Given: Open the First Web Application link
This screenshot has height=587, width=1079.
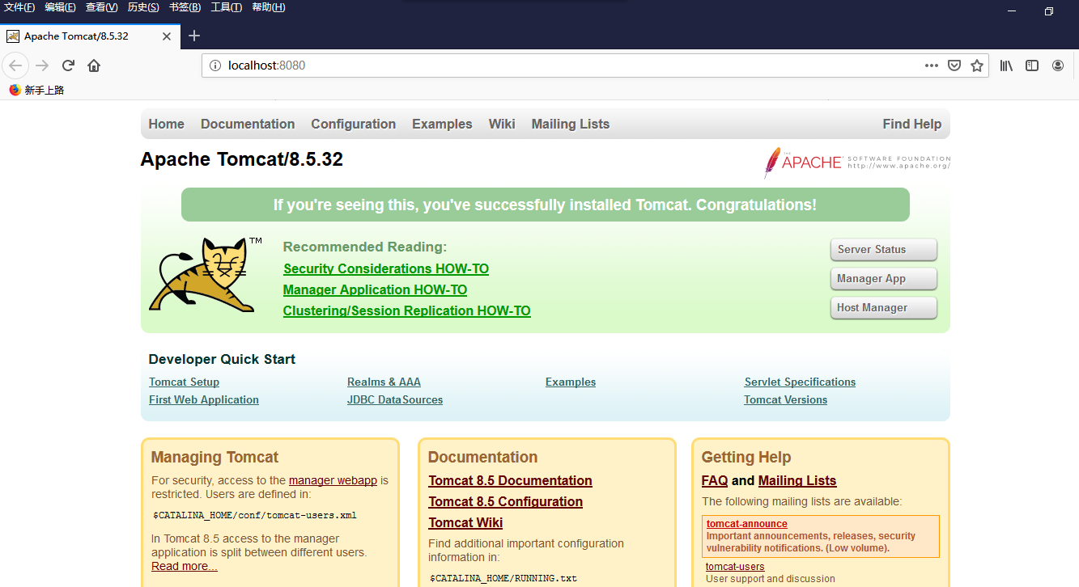Looking at the screenshot, I should coord(204,399).
